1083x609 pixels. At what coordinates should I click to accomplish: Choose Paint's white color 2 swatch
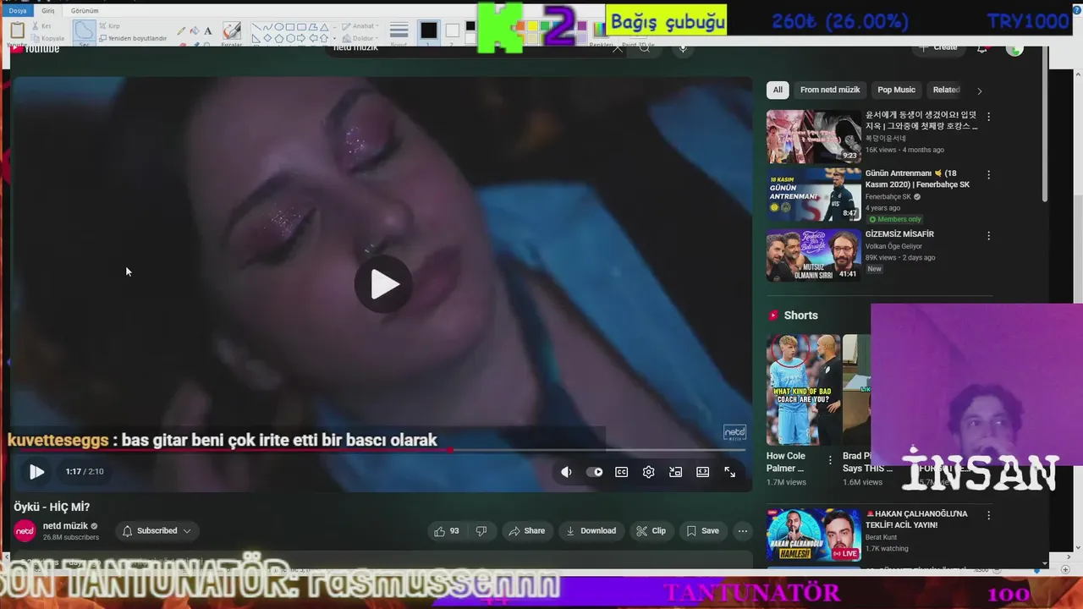click(453, 31)
